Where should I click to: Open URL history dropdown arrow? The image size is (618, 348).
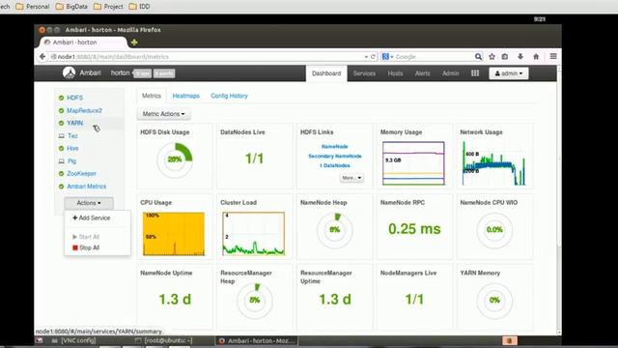click(x=366, y=57)
